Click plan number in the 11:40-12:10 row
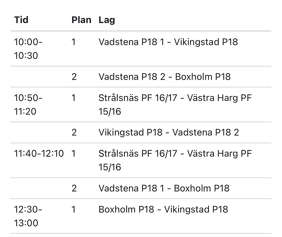 click(74, 154)
